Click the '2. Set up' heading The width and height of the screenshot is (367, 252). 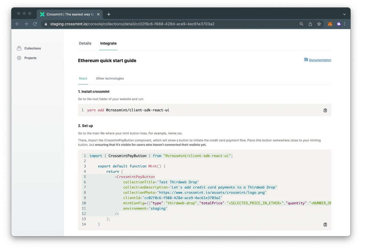coord(85,126)
